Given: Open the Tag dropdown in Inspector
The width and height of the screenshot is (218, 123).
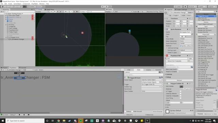Looking at the screenshot, I should pyautogui.click(x=176, y=15).
